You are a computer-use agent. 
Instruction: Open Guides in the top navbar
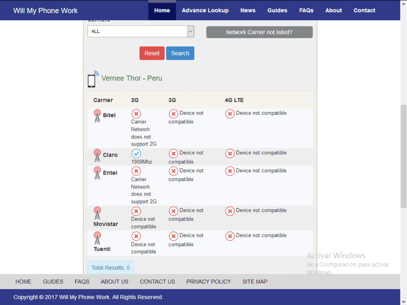pos(277,10)
